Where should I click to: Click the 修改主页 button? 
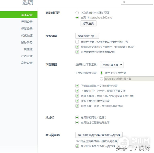88,23
